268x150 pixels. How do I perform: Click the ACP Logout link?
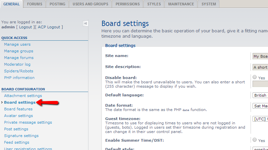click(49, 27)
